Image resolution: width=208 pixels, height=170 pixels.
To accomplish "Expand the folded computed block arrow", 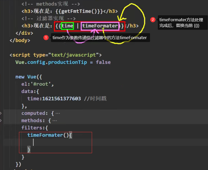I will coord(1,113).
